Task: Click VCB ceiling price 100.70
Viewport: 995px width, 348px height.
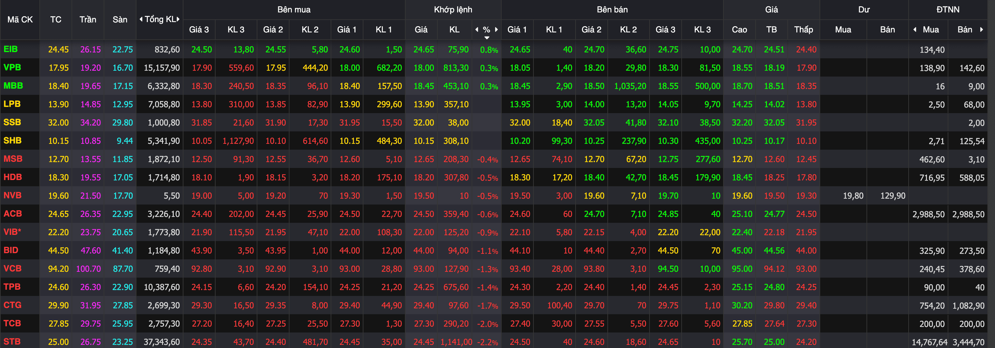Action: tap(88, 269)
